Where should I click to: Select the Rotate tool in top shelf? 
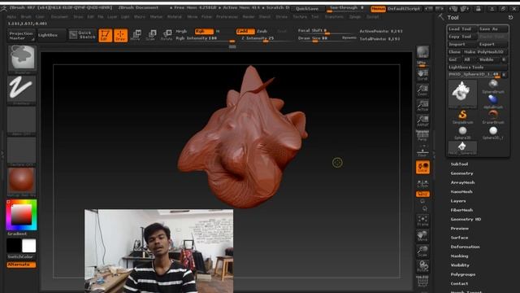[x=167, y=35]
